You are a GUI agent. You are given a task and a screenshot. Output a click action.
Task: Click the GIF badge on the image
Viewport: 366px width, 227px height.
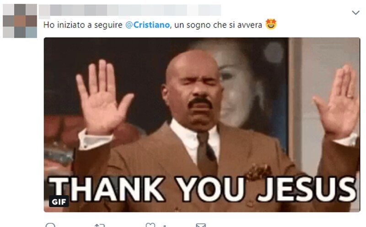point(59,201)
